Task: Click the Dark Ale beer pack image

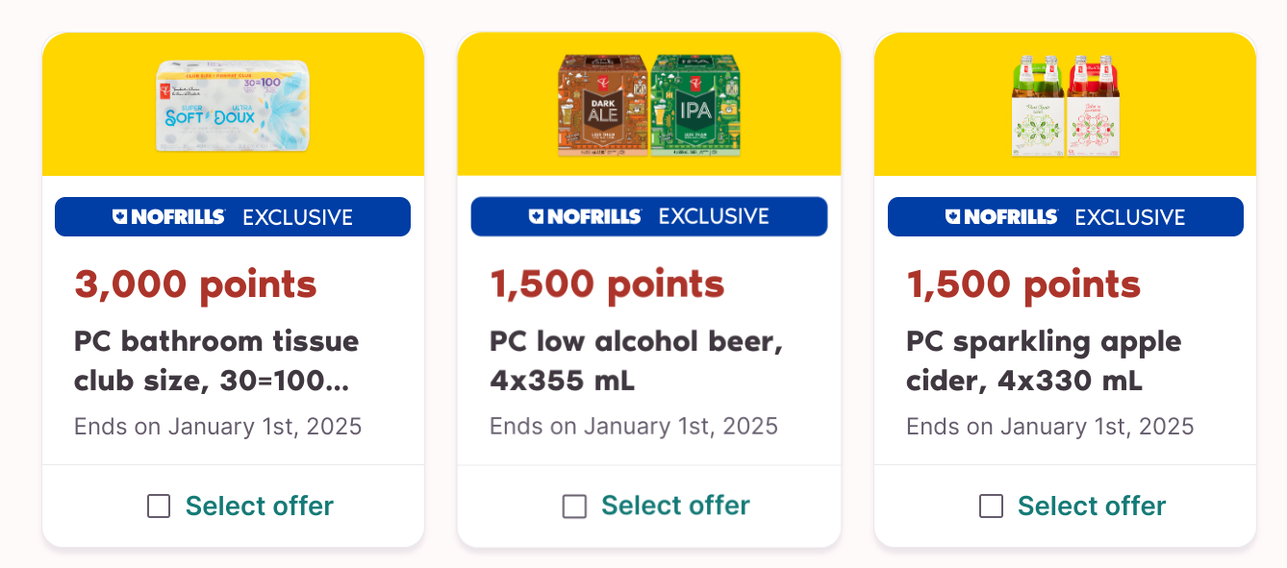Action: [603, 106]
